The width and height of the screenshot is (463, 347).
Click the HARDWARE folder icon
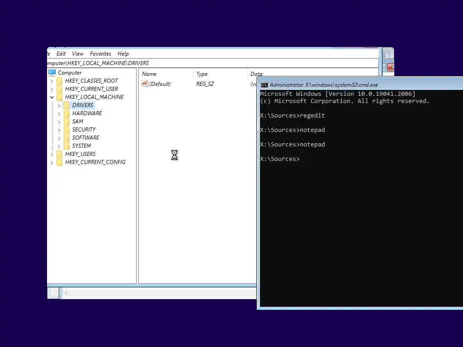pyautogui.click(x=66, y=113)
